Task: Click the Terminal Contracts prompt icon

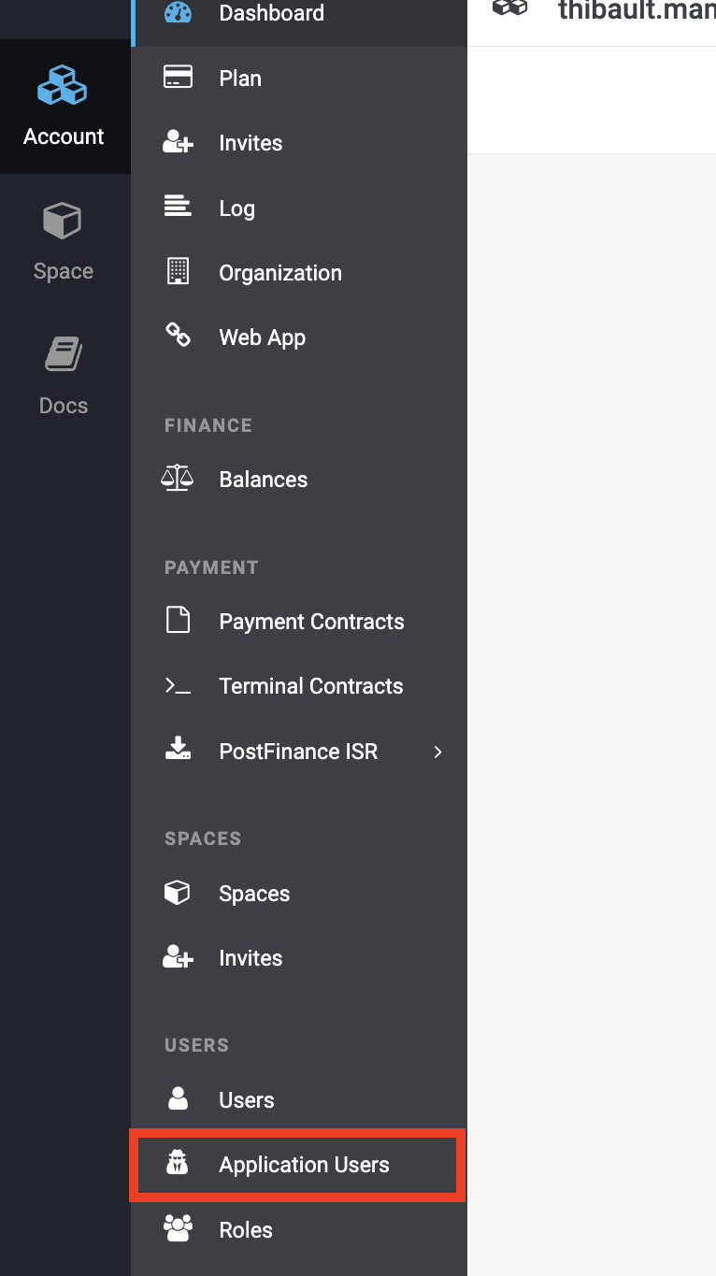Action: (x=178, y=686)
